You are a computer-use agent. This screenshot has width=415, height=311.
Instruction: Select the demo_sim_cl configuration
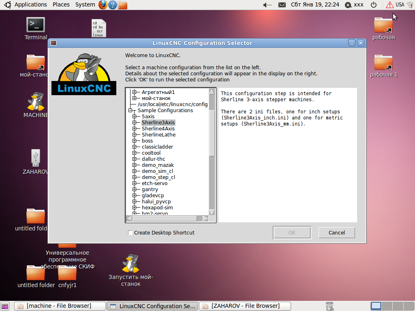(158, 171)
